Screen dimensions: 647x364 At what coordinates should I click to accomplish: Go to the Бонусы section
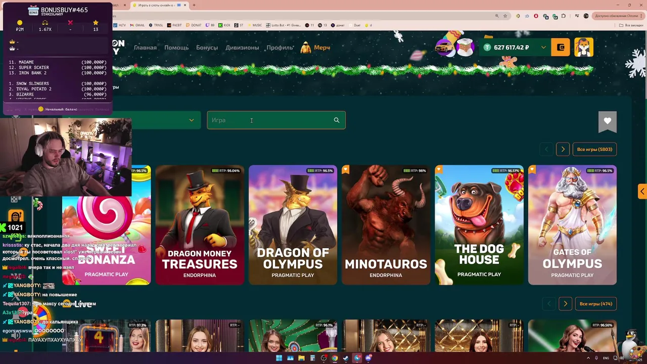207,48
